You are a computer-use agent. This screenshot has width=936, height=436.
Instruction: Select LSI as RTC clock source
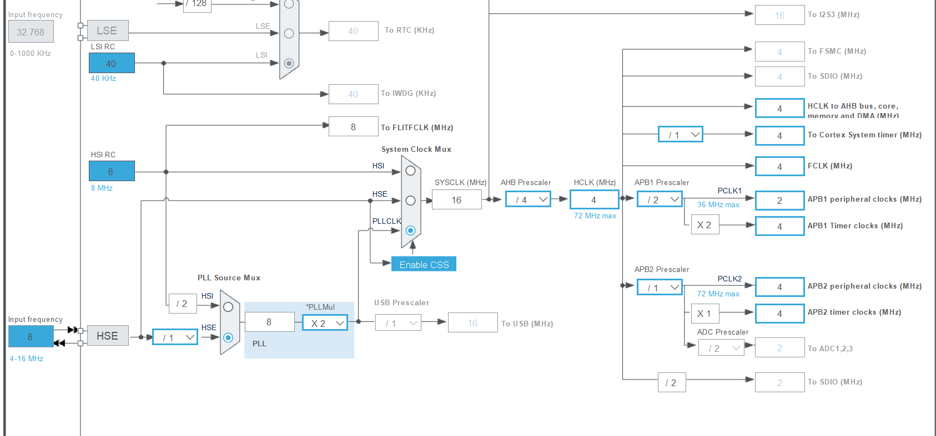click(x=289, y=63)
